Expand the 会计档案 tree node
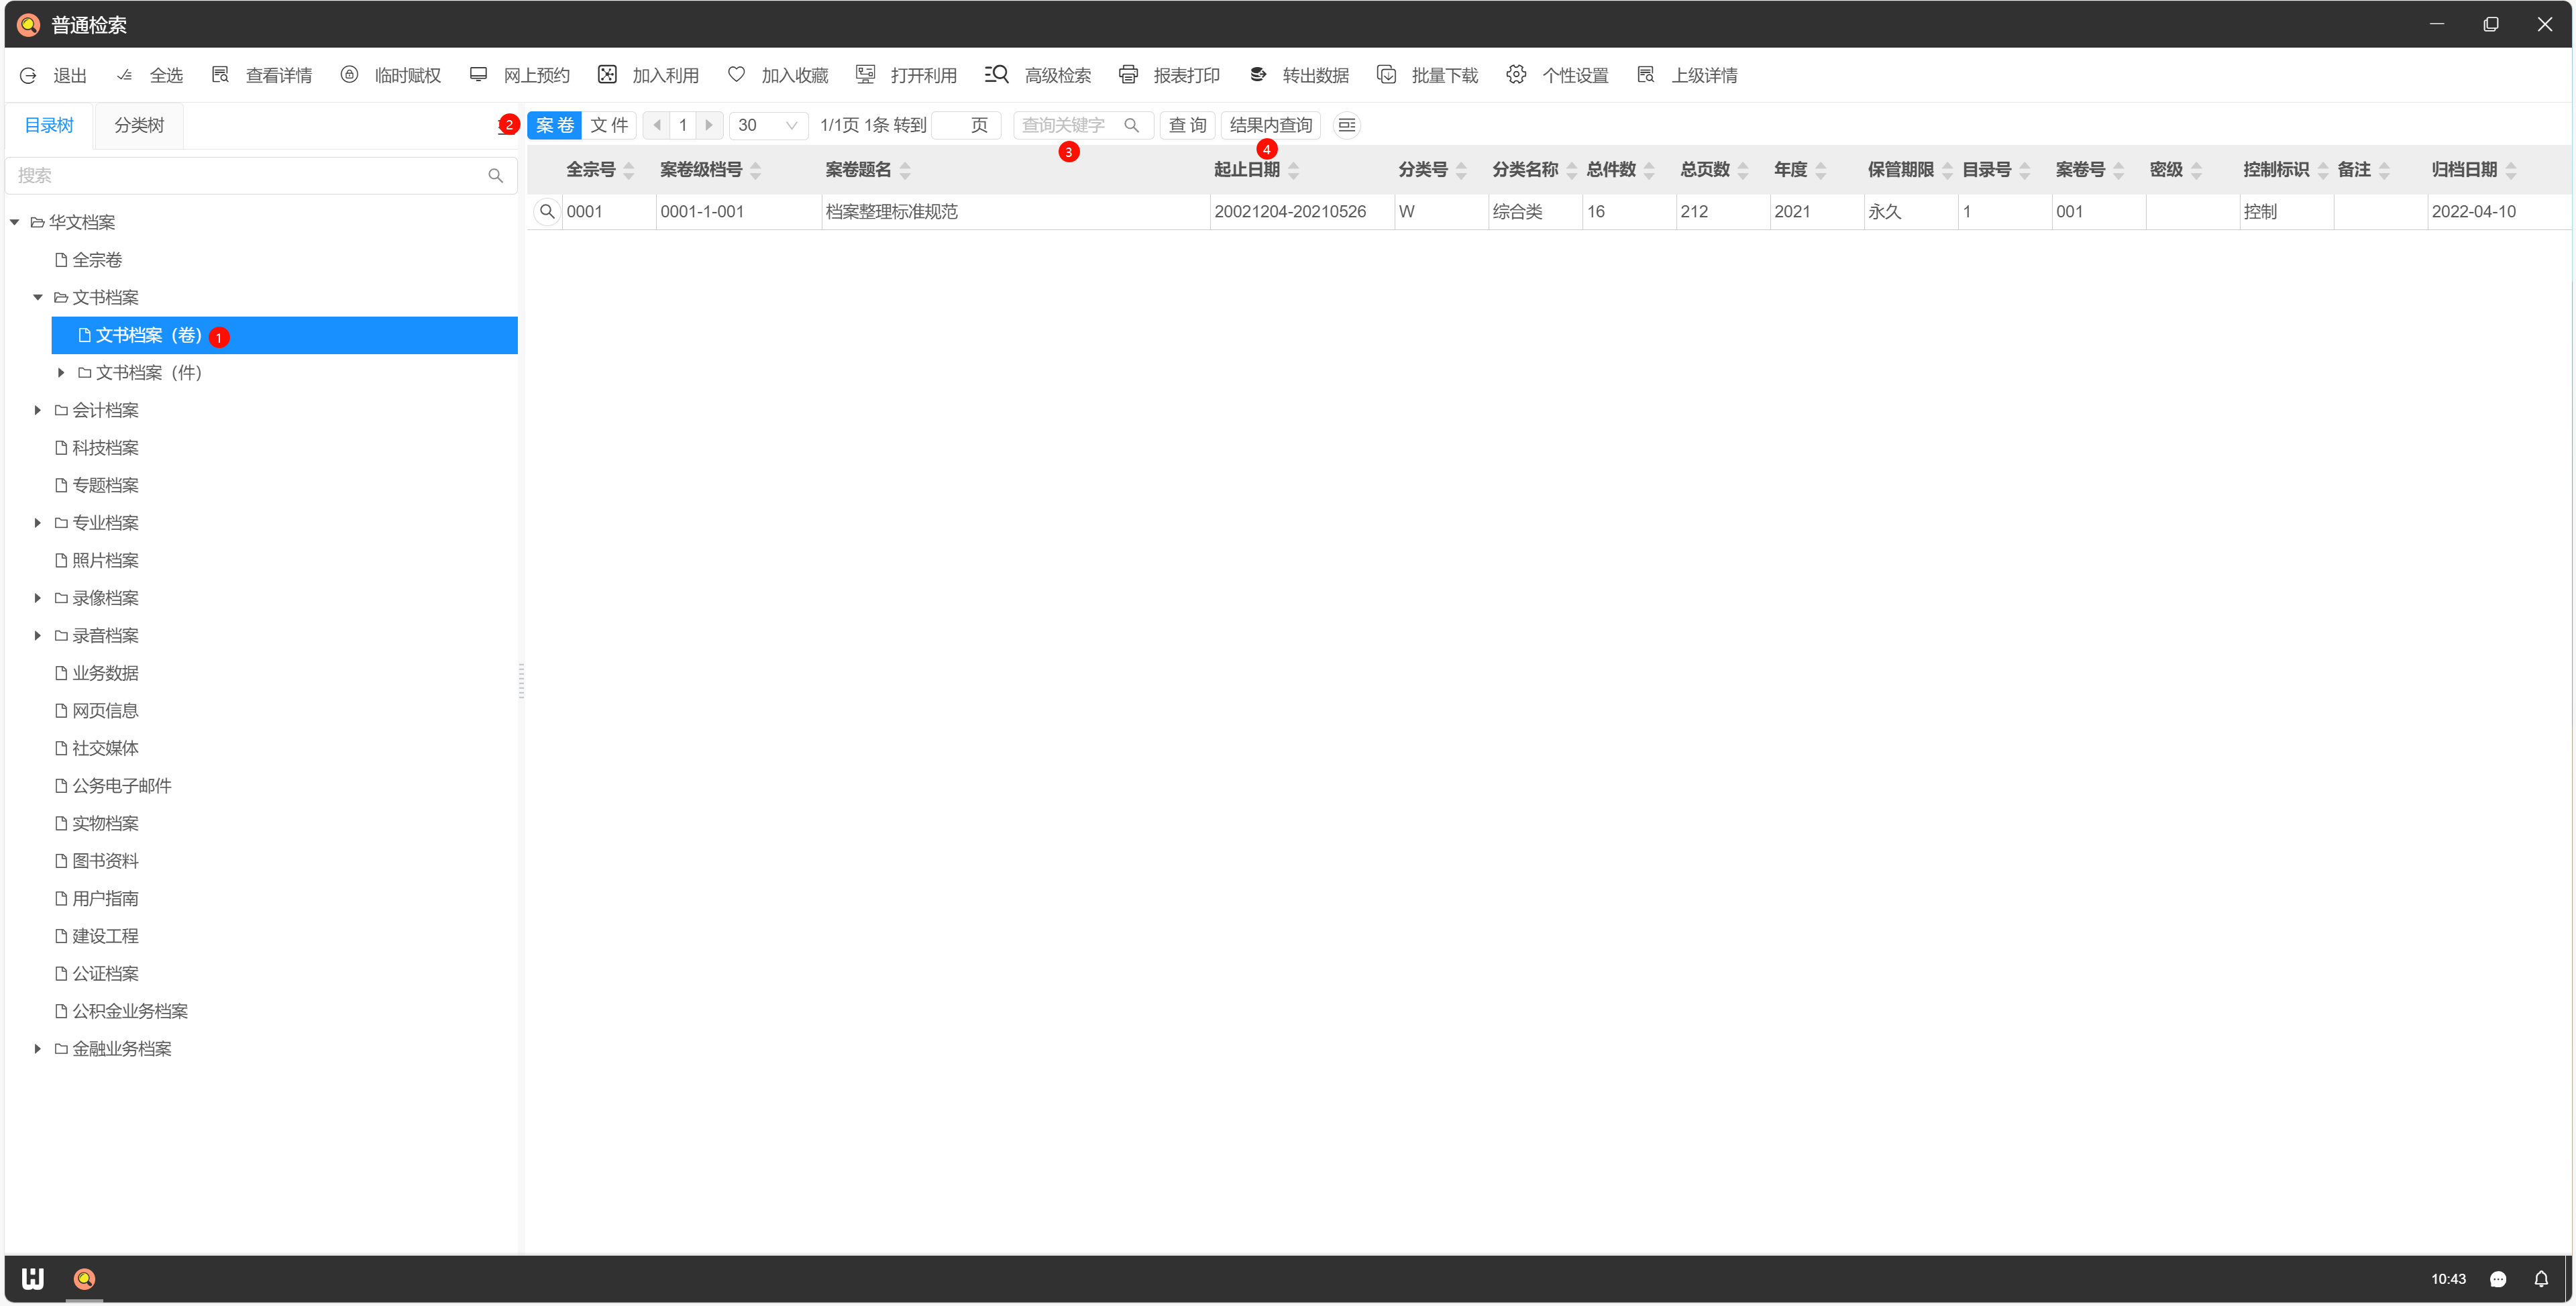This screenshot has width=2576, height=1306. tap(38, 410)
